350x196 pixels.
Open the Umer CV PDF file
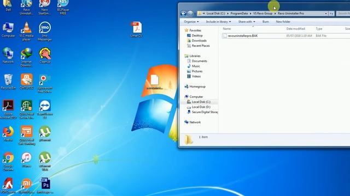click(136, 29)
